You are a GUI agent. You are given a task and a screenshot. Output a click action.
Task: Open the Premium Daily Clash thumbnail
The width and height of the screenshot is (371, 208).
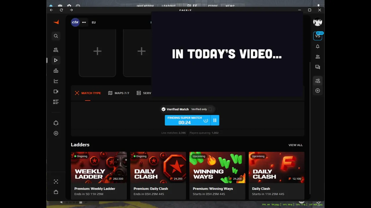158,168
